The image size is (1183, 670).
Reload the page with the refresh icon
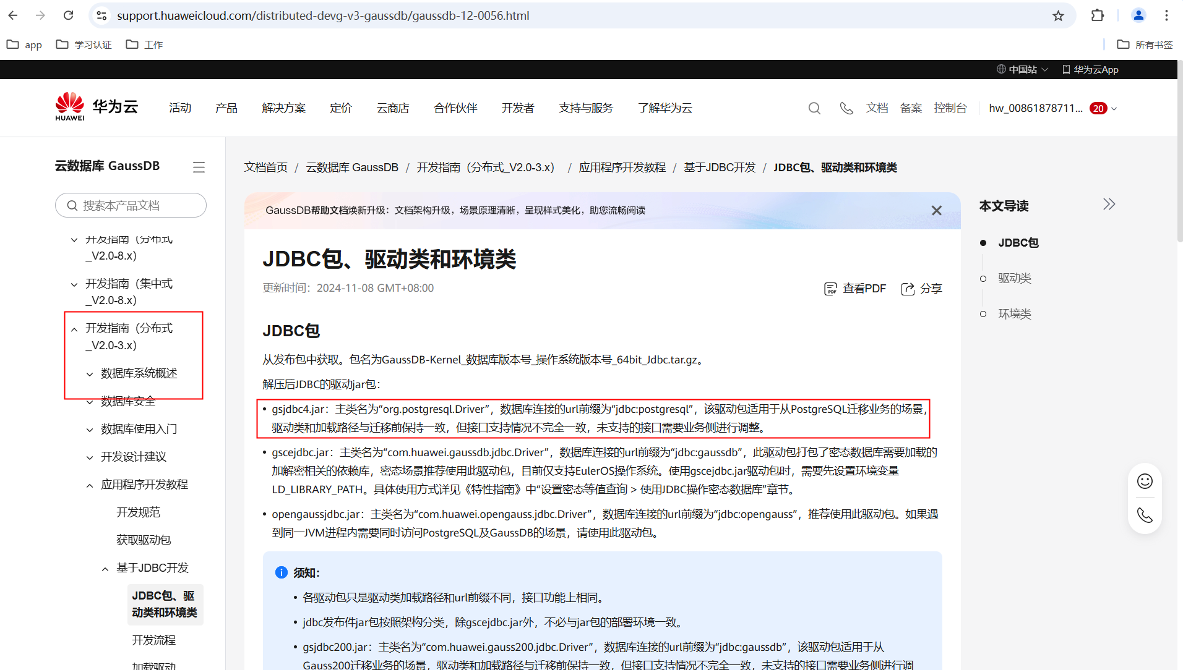coord(69,15)
